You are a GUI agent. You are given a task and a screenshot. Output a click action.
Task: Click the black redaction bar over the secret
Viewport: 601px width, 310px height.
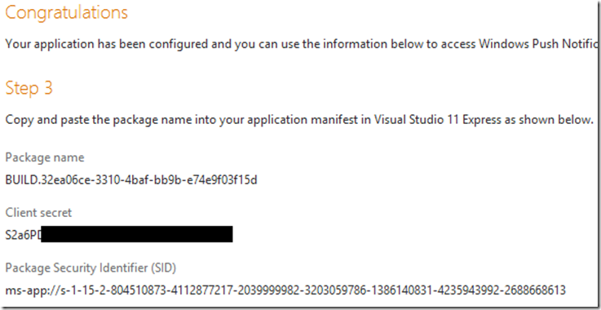137,234
